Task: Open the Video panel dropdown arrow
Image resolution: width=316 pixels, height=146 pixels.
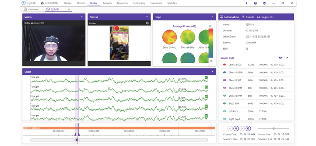Action: [x=82, y=17]
